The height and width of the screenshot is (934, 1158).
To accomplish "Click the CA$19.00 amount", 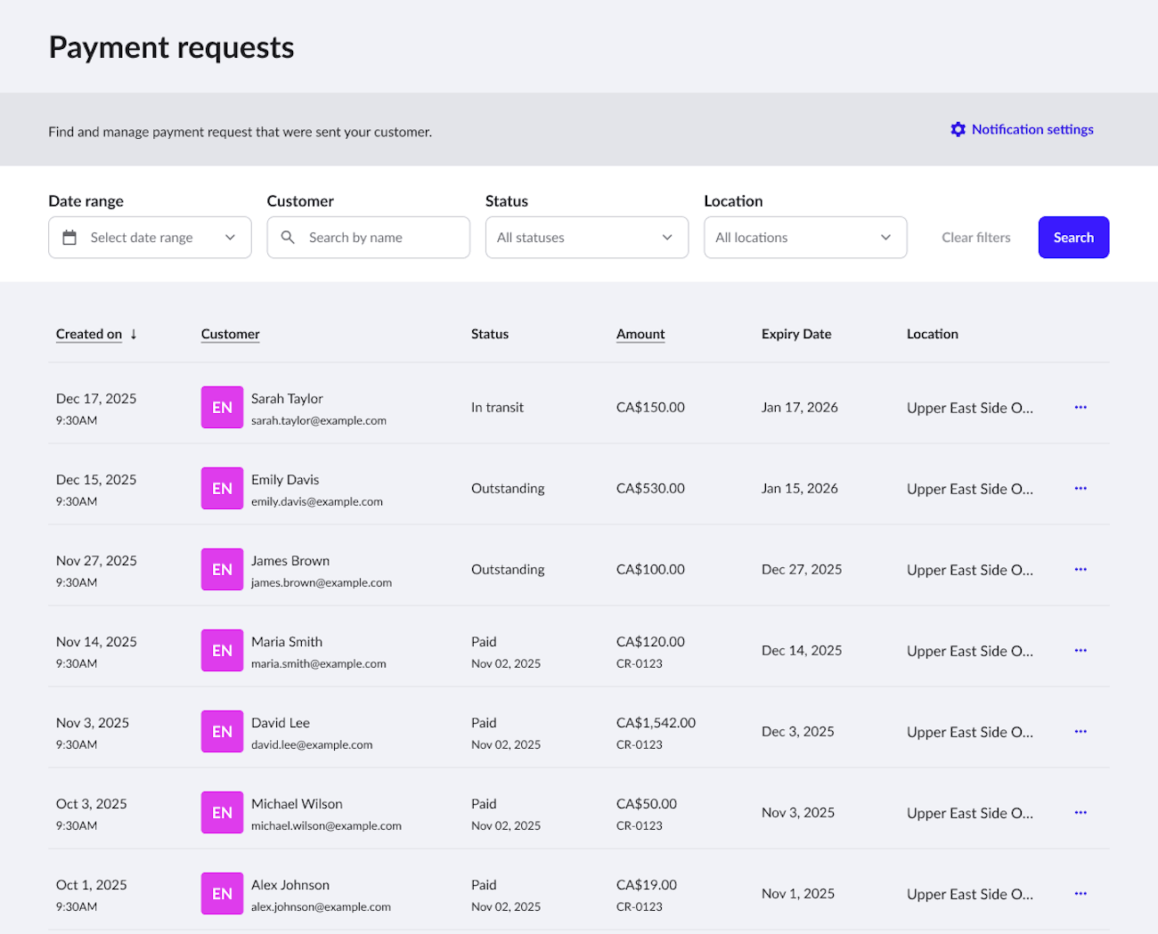I will pyautogui.click(x=647, y=885).
